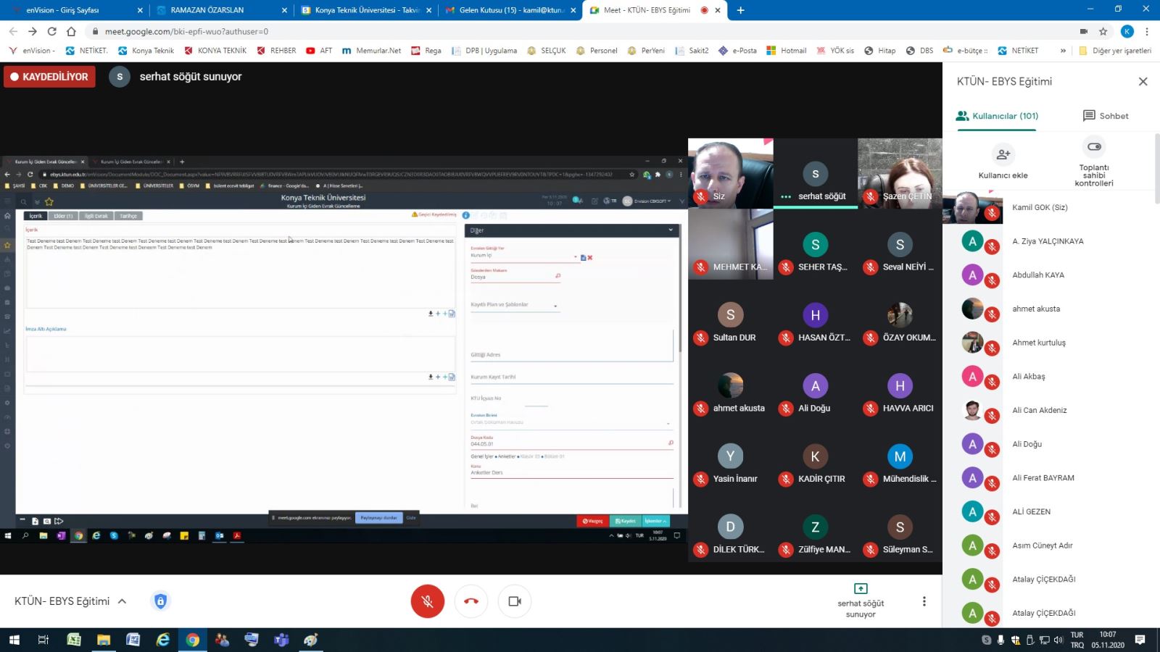Screen dimensions: 1160x652
Task: Expand the bookmarks bar overflow chevron
Action: (1063, 51)
